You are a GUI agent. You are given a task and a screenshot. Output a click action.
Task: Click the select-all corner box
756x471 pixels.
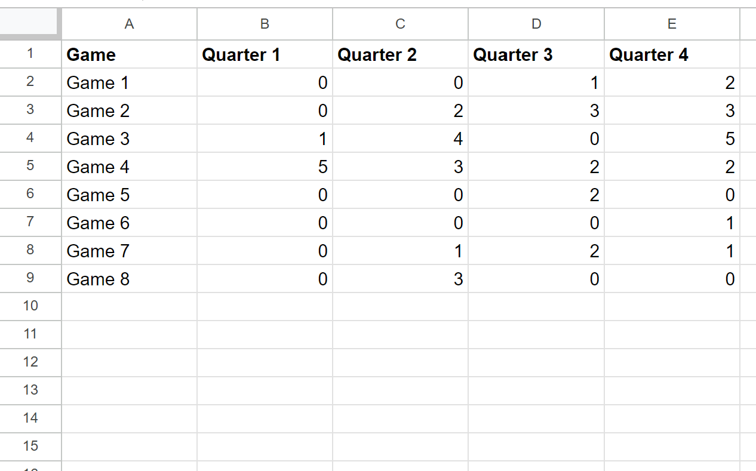(30, 24)
